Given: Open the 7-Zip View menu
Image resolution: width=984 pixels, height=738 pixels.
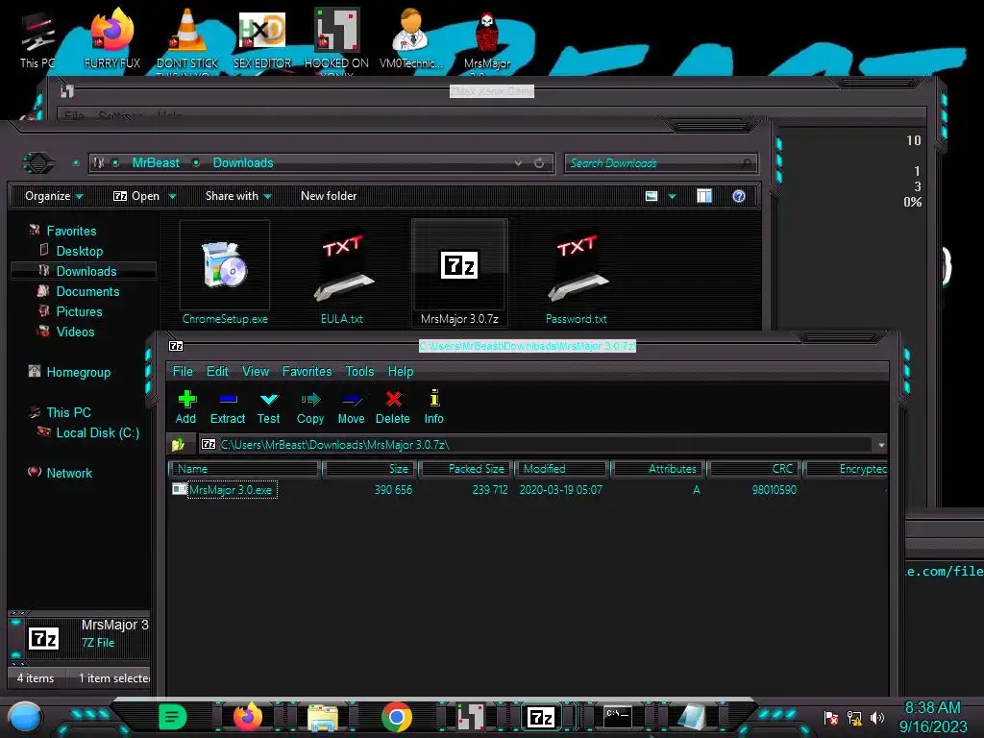Looking at the screenshot, I should 256,372.
